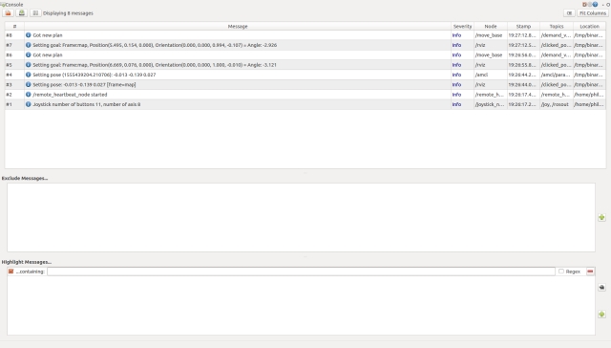
Task: Click the Info severity cell in row #1
Action: coord(462,104)
